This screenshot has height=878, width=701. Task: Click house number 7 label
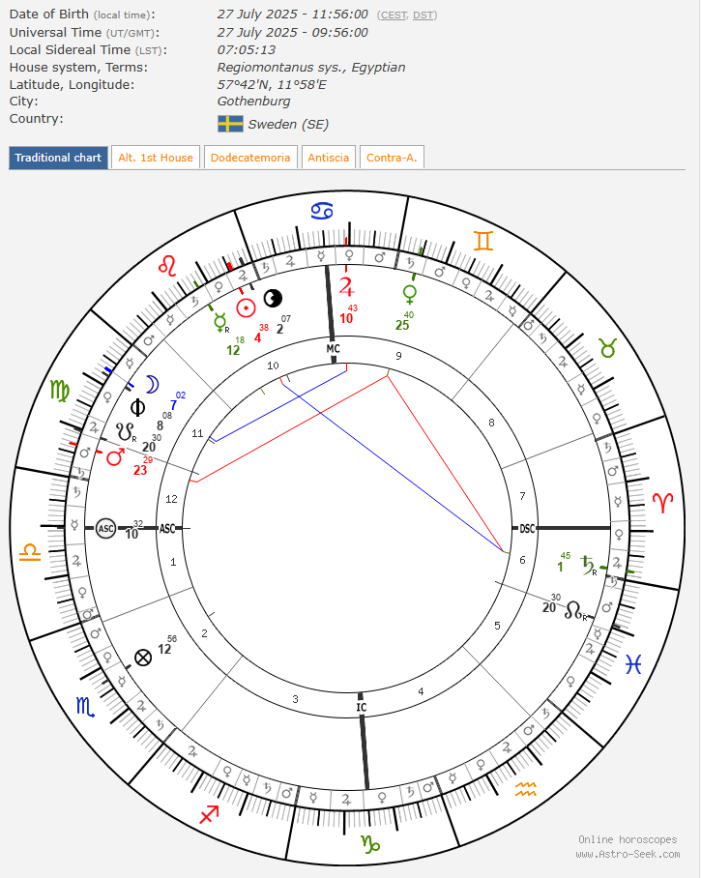pos(522,495)
